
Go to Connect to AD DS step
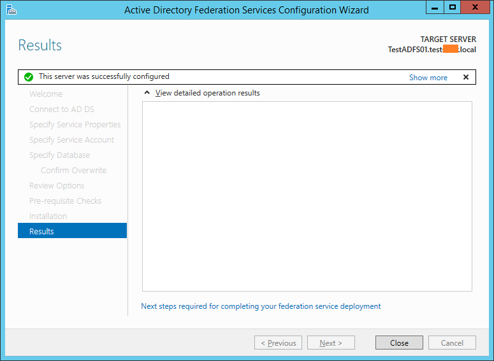62,110
